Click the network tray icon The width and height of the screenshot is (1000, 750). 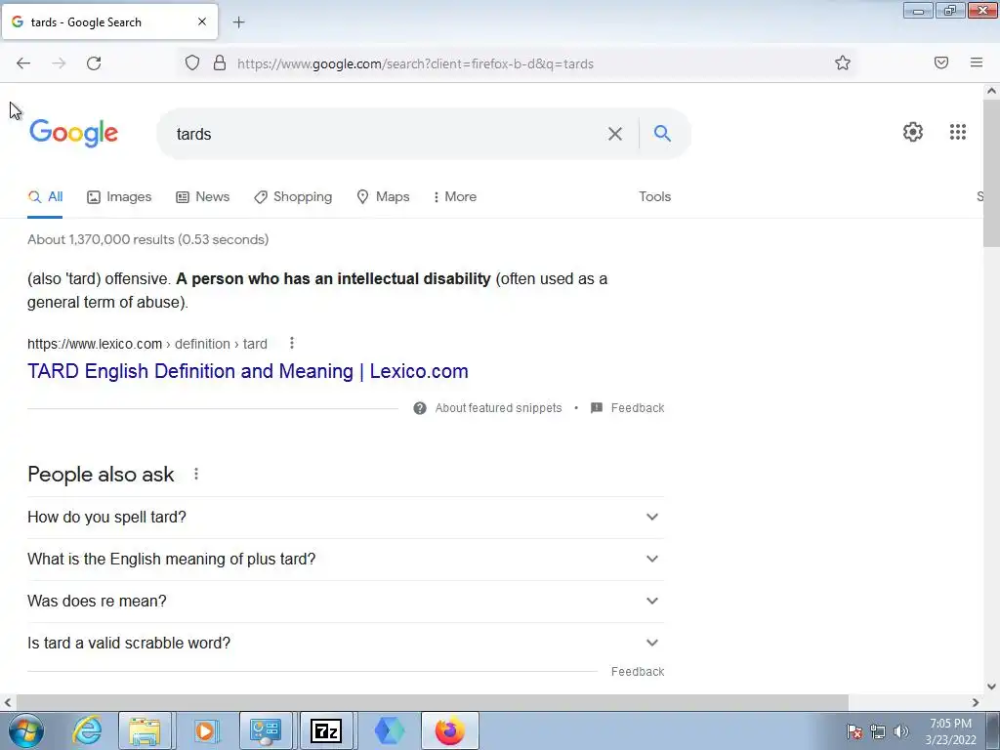point(878,731)
